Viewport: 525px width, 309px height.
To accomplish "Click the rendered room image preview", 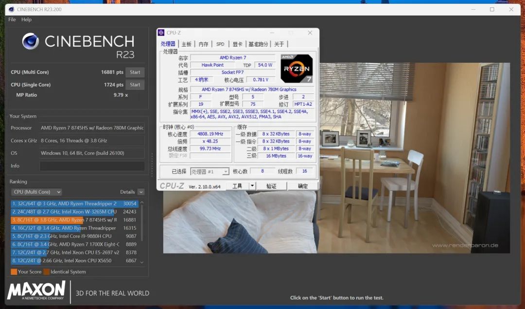I will 336,158.
